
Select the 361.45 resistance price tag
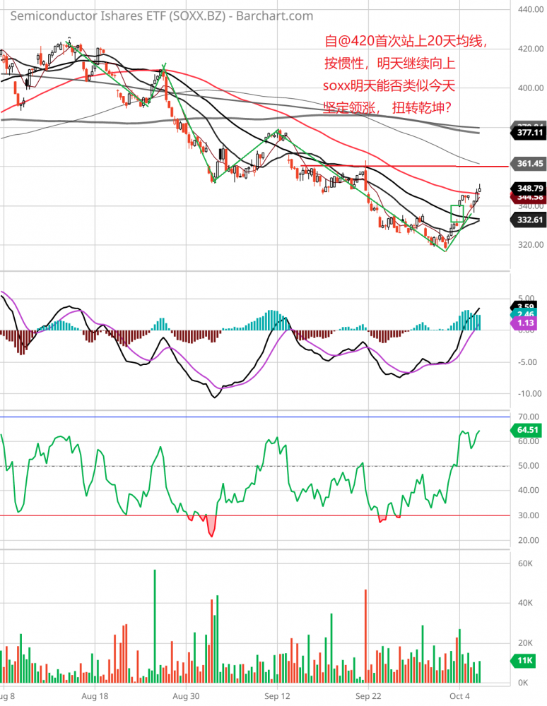pyautogui.click(x=529, y=164)
